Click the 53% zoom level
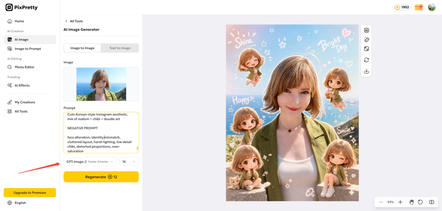 [391, 202]
